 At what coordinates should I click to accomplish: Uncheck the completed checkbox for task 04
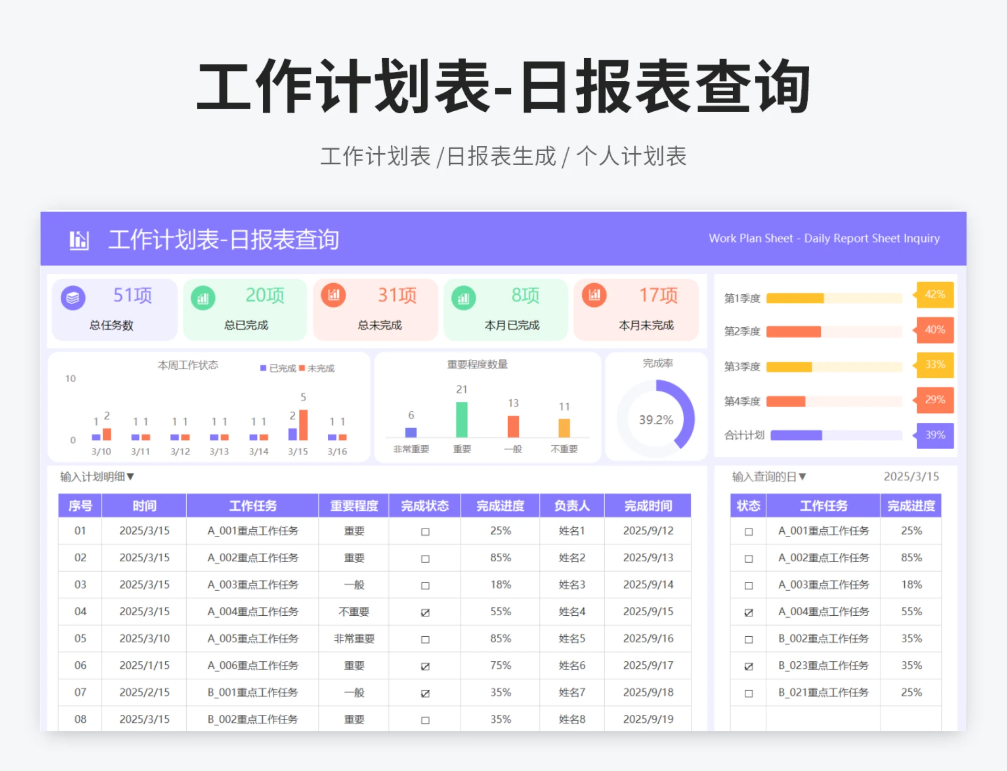point(424,612)
